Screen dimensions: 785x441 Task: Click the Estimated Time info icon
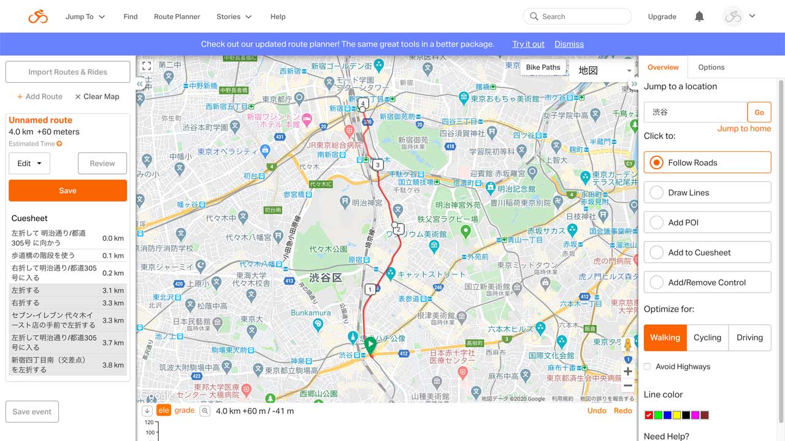point(59,144)
